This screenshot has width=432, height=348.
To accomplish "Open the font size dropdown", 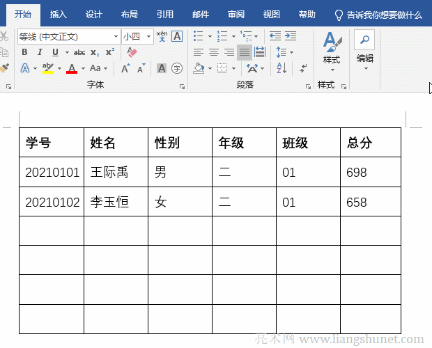I will point(149,37).
